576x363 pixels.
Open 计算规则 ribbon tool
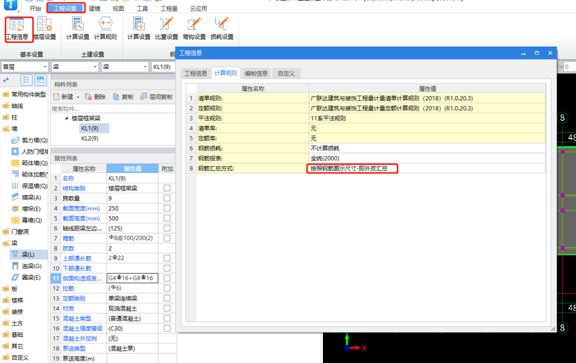tap(105, 29)
